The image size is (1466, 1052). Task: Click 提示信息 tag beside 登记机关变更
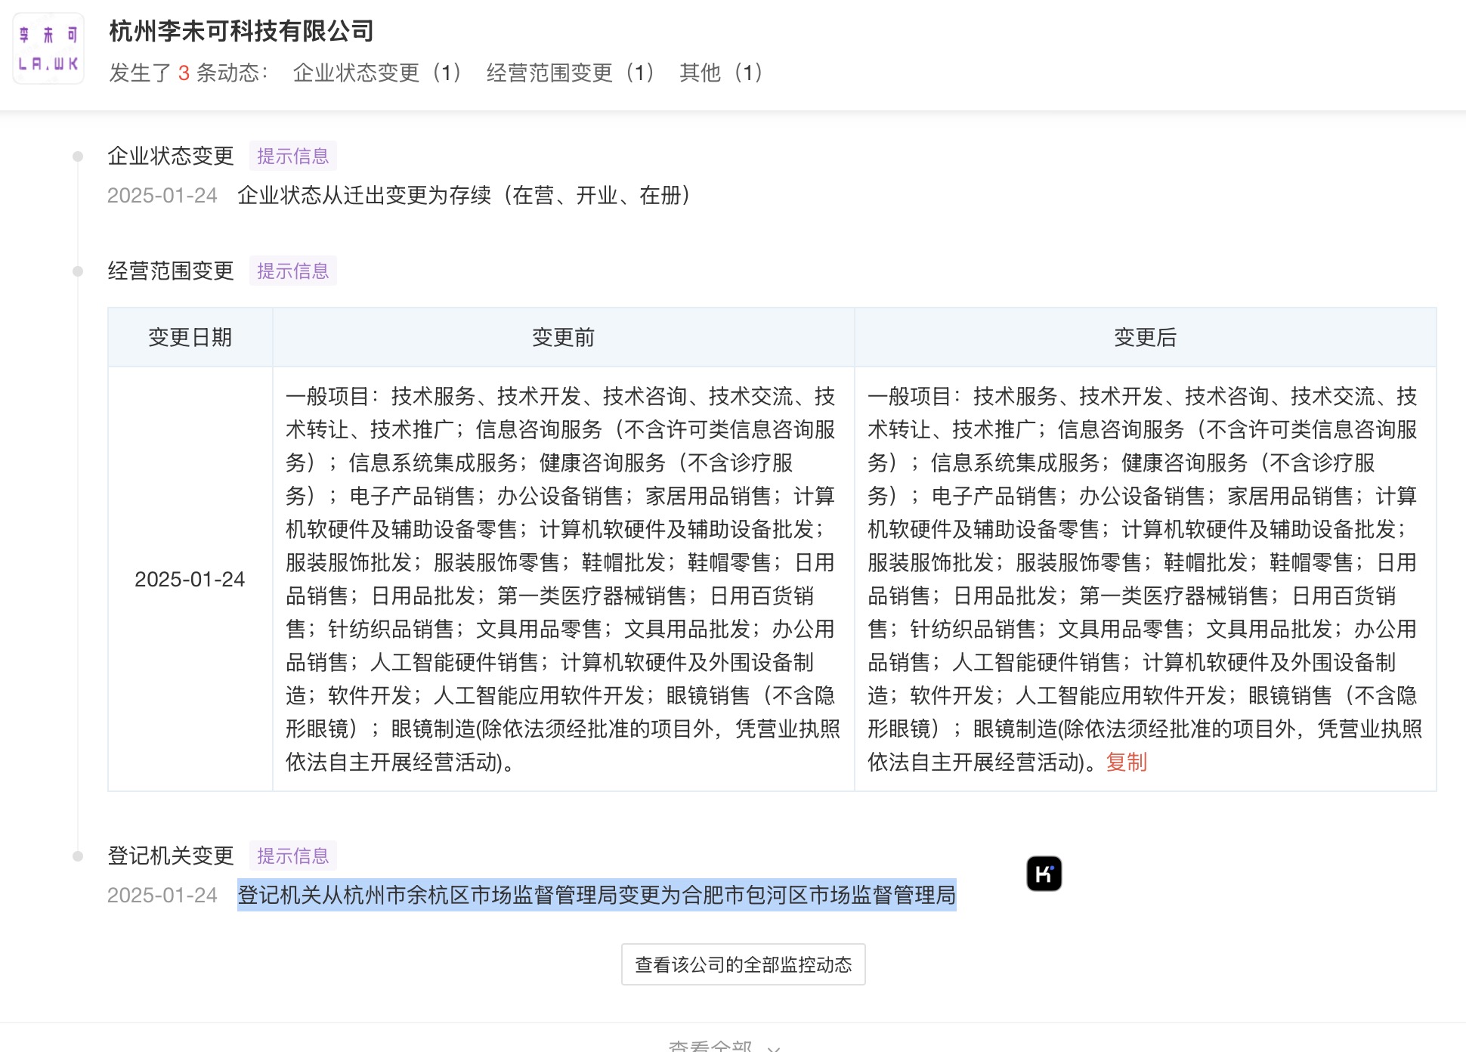[293, 856]
